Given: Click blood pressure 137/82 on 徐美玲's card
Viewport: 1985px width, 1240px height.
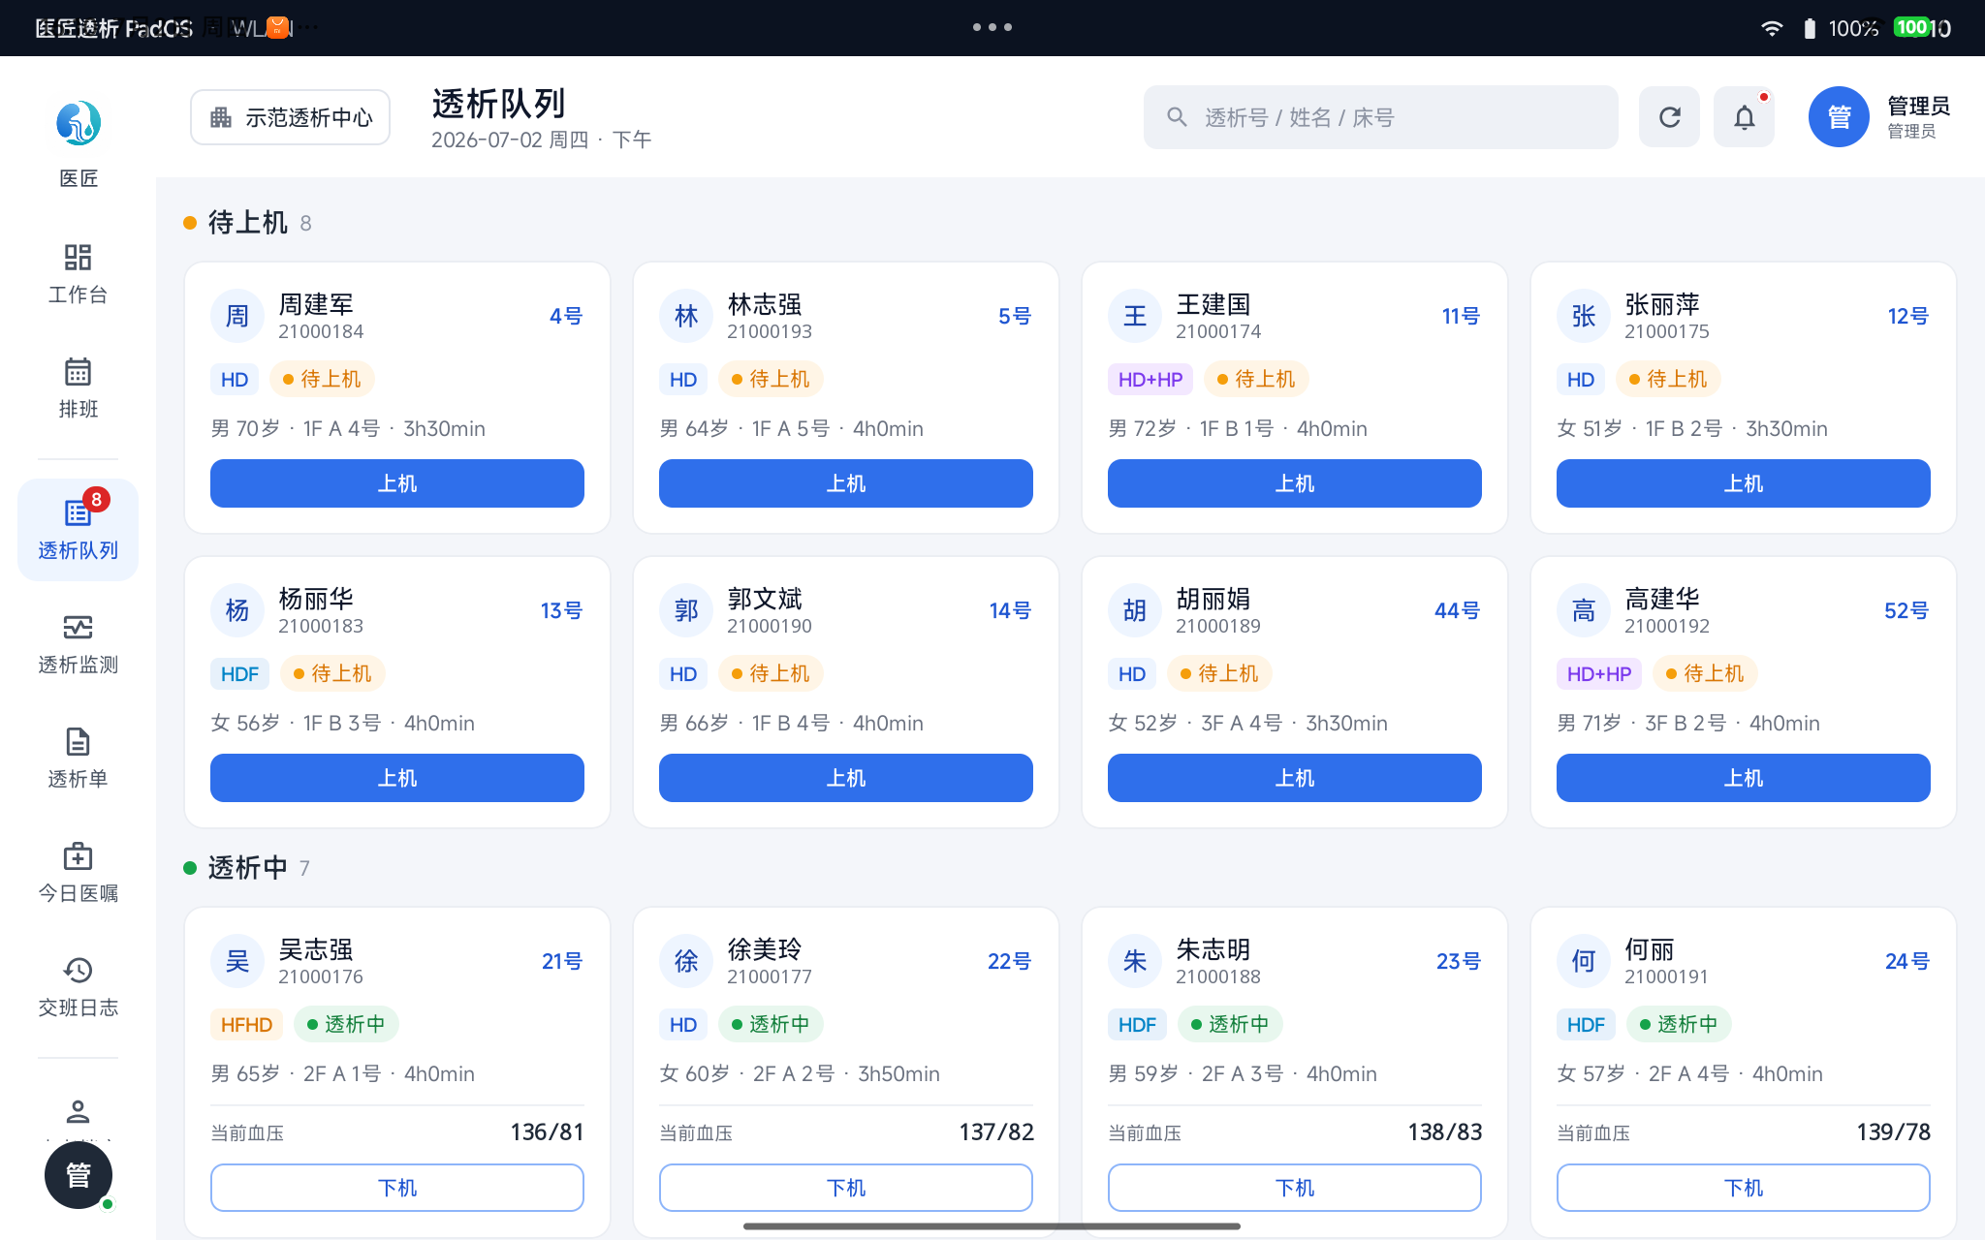Looking at the screenshot, I should click(996, 1132).
